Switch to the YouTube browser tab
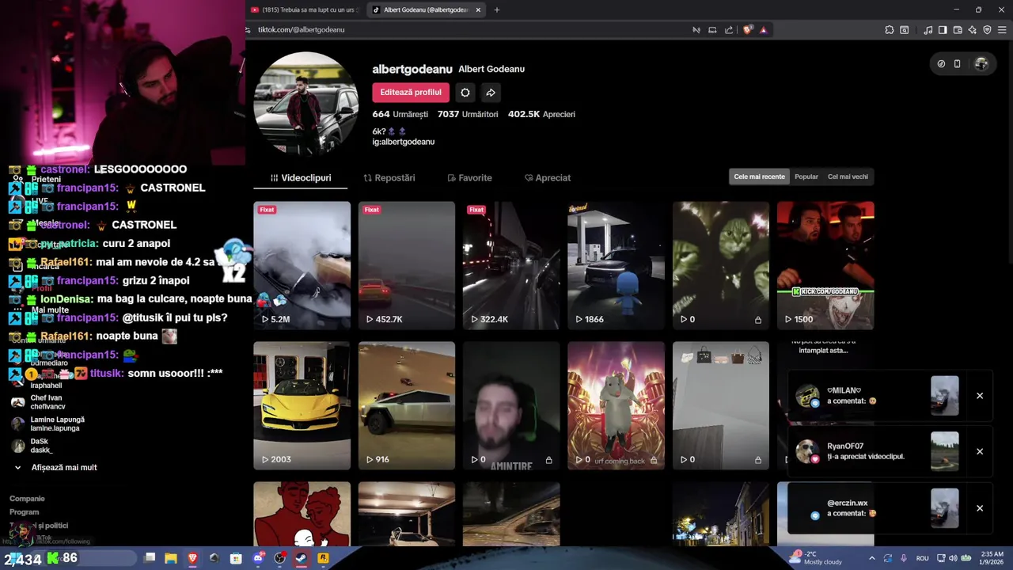 point(303,9)
